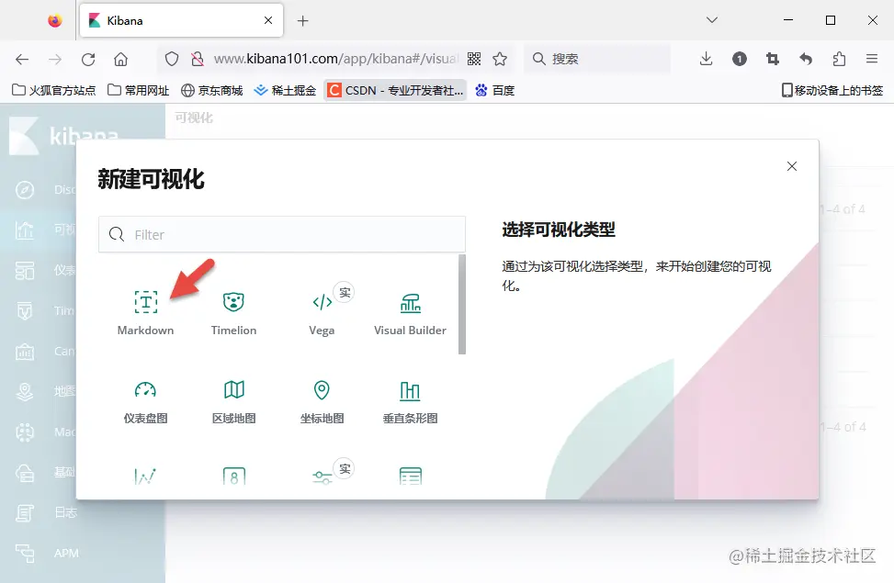894x583 pixels.
Task: Pick the Vega visualization type
Action: [x=322, y=313]
